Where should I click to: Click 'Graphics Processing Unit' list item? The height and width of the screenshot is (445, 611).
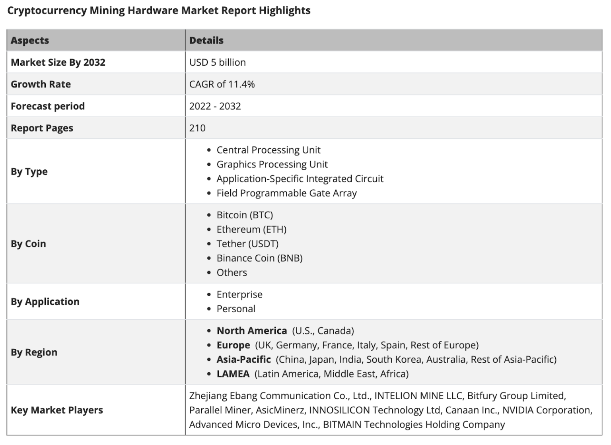click(272, 164)
